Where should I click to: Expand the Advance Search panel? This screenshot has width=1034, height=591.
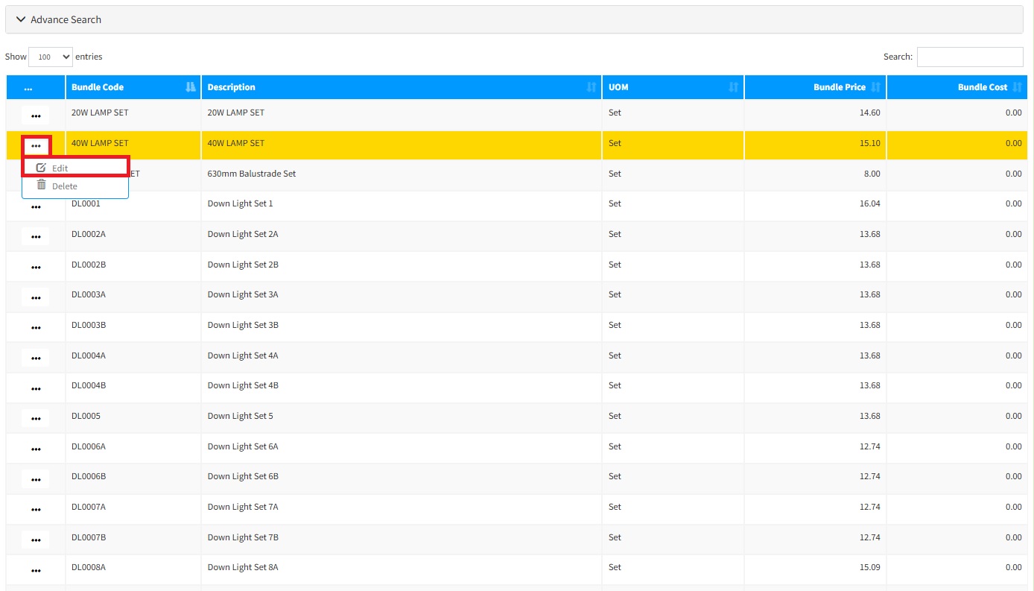click(58, 19)
